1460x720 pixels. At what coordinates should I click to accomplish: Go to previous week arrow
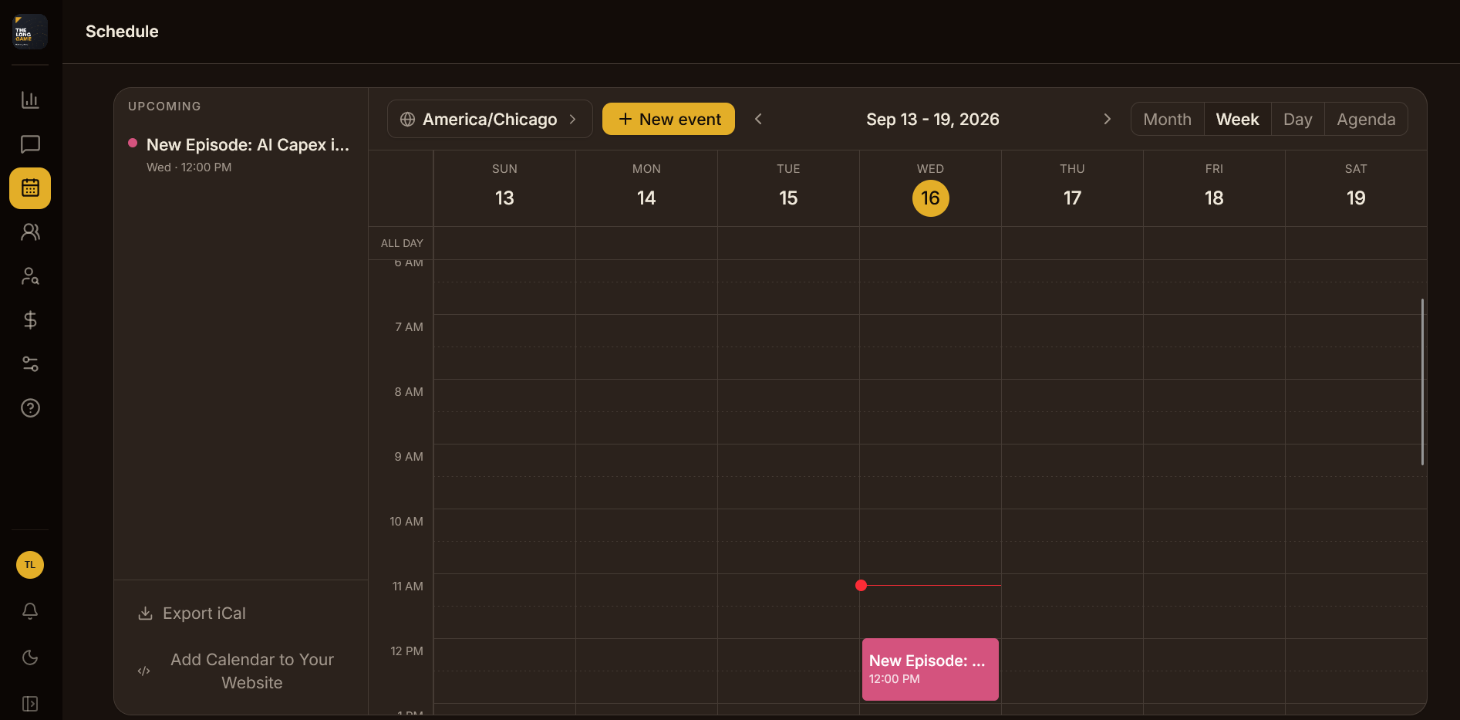pyautogui.click(x=758, y=119)
